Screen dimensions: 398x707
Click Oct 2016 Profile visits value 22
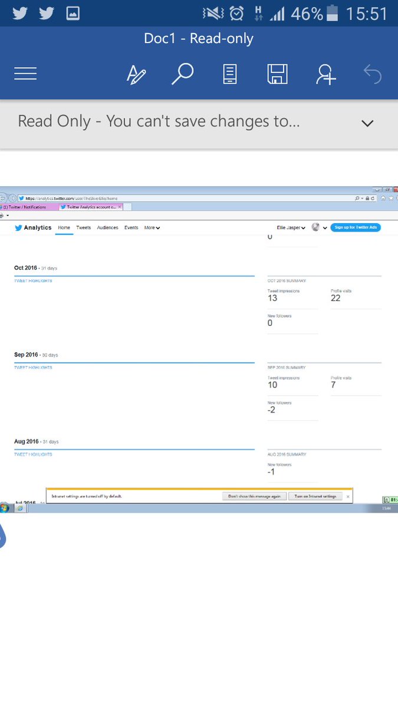(x=335, y=298)
